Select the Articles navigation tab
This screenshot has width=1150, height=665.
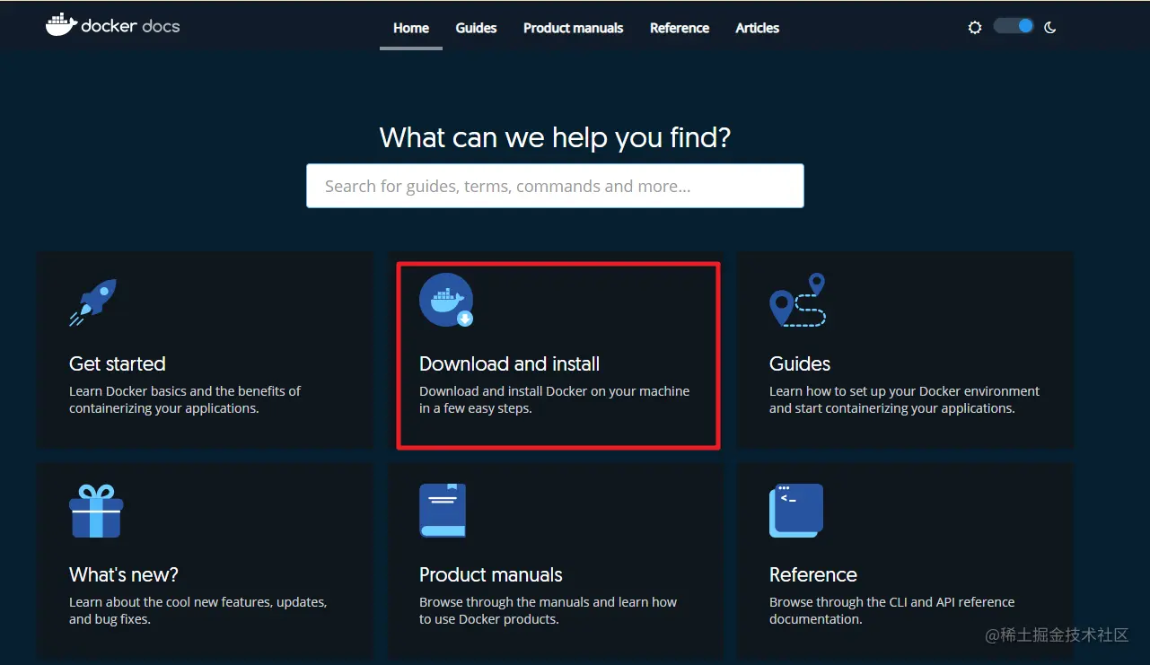click(758, 28)
